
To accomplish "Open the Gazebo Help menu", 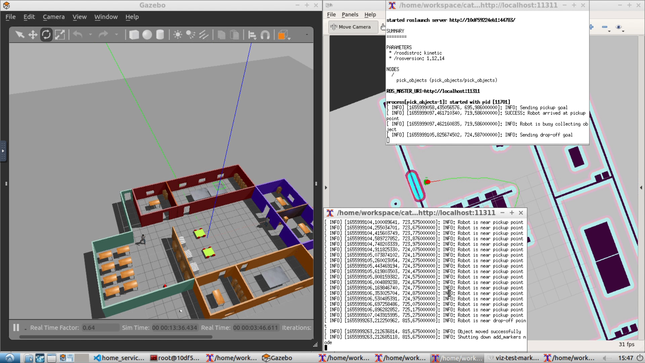I will click(132, 17).
